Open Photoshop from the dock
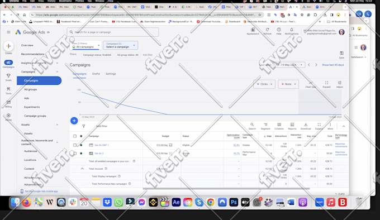Image resolution: width=380 pixels, height=220 pixels. click(234, 202)
